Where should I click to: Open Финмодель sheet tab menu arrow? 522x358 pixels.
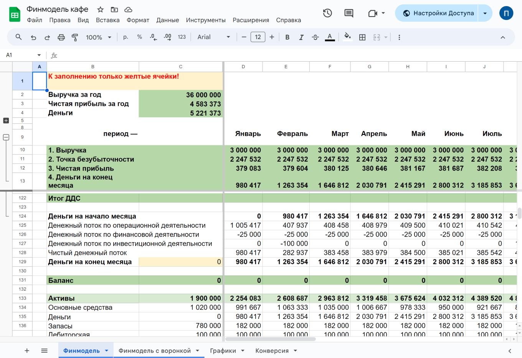pos(106,351)
